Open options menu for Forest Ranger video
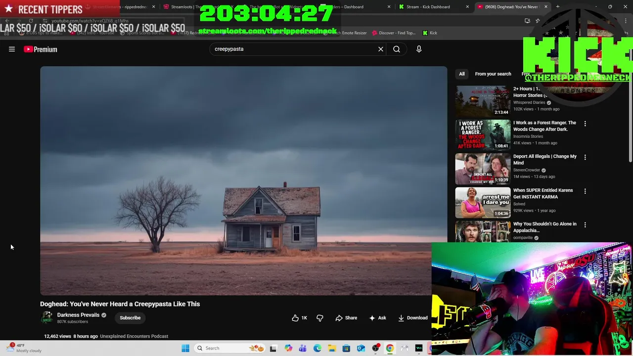Image resolution: width=633 pixels, height=356 pixels. [585, 124]
